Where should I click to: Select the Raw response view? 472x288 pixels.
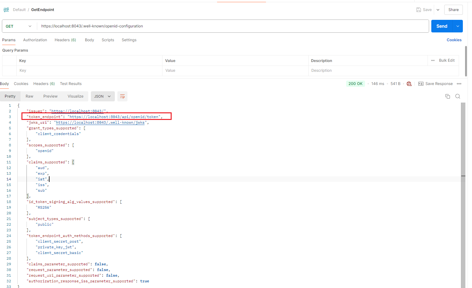click(29, 96)
